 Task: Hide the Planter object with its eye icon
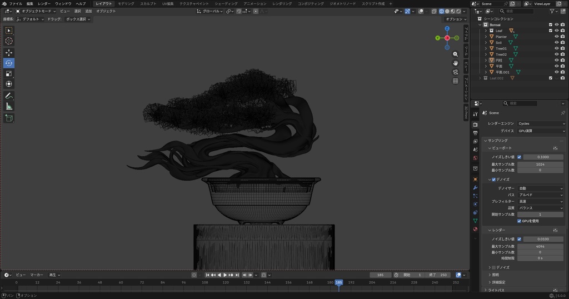coord(556,37)
